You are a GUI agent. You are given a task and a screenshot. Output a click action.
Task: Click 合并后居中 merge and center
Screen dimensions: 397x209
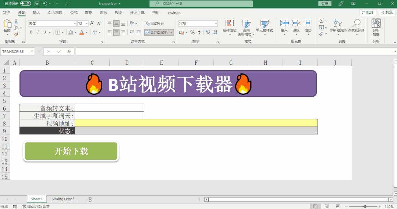[156, 32]
